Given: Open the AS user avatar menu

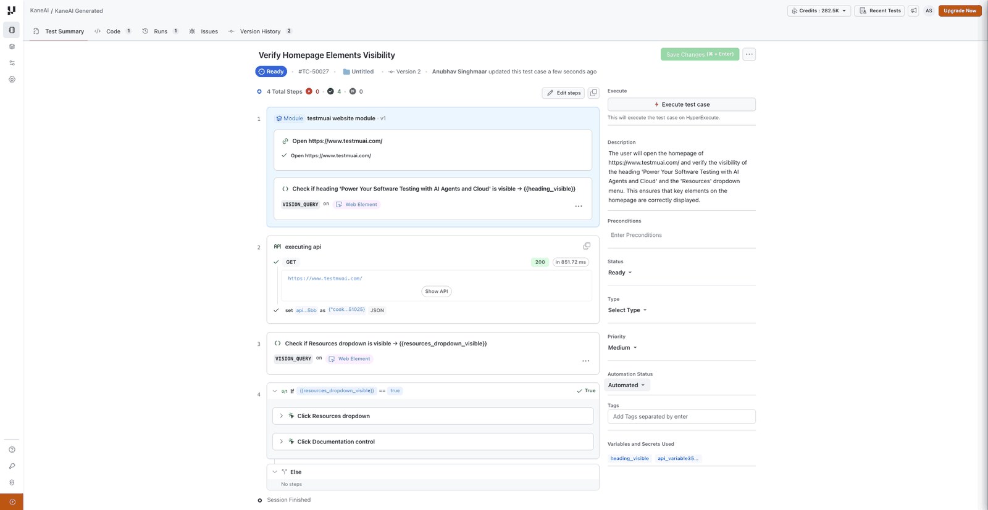Looking at the screenshot, I should 929,10.
